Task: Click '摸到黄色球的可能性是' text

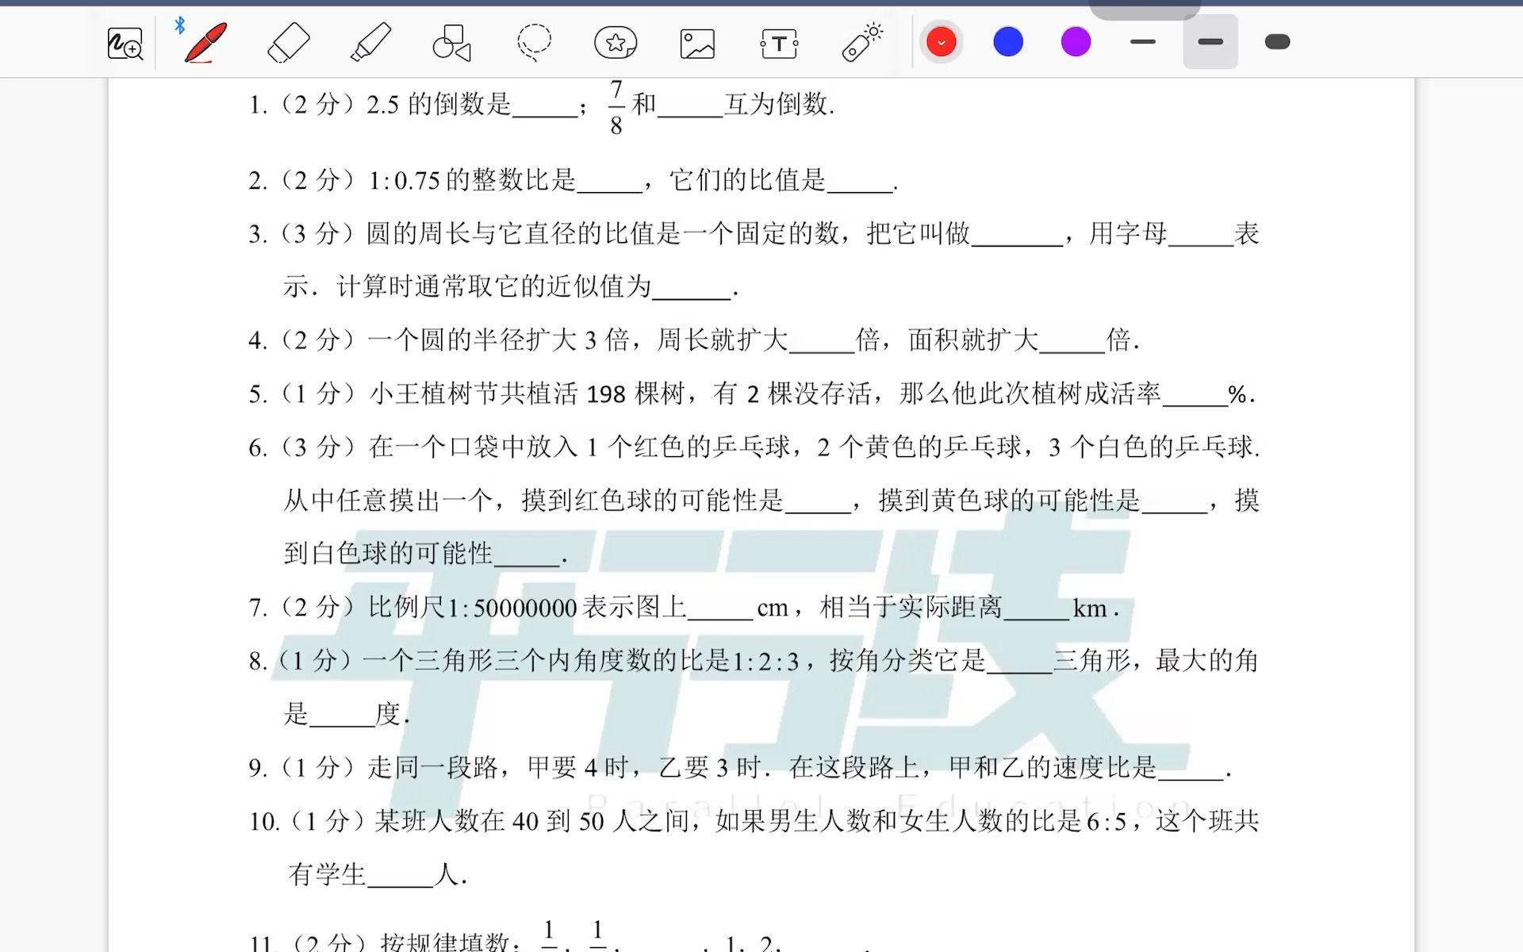Action: click(x=1009, y=501)
